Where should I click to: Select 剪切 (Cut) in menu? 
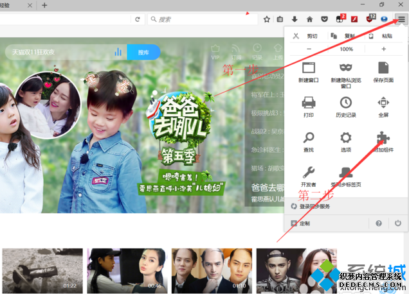click(306, 36)
